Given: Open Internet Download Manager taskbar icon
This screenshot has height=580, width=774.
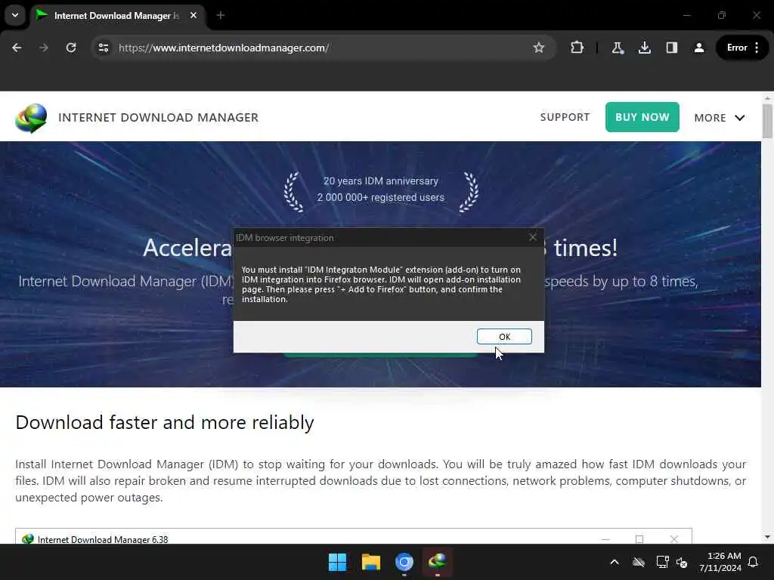Looking at the screenshot, I should click(x=438, y=562).
